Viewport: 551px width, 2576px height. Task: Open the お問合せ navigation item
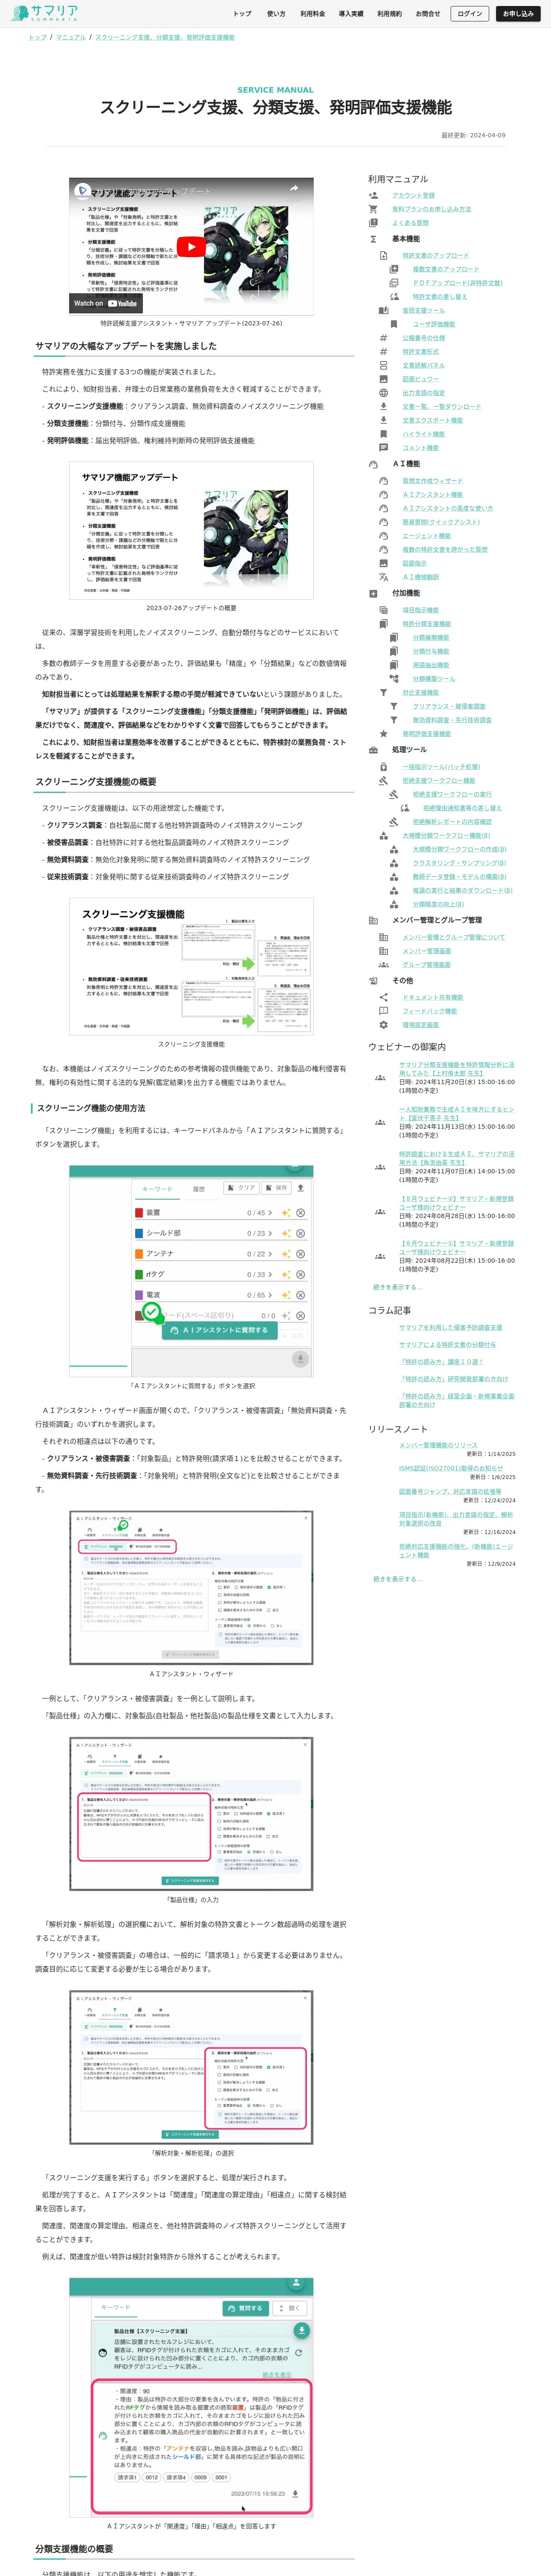pos(427,14)
